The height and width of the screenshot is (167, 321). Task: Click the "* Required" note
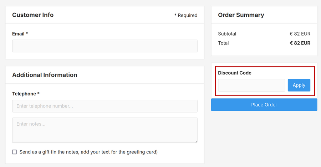pos(186,15)
